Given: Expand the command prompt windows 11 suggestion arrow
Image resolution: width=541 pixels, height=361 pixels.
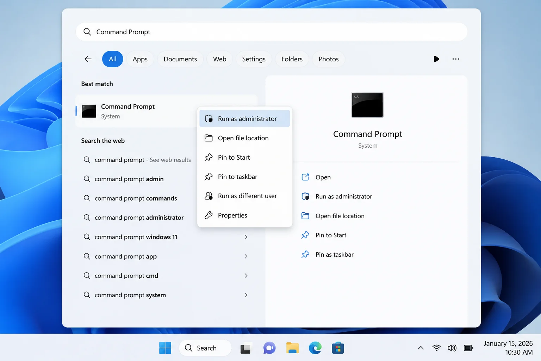Looking at the screenshot, I should tap(246, 237).
